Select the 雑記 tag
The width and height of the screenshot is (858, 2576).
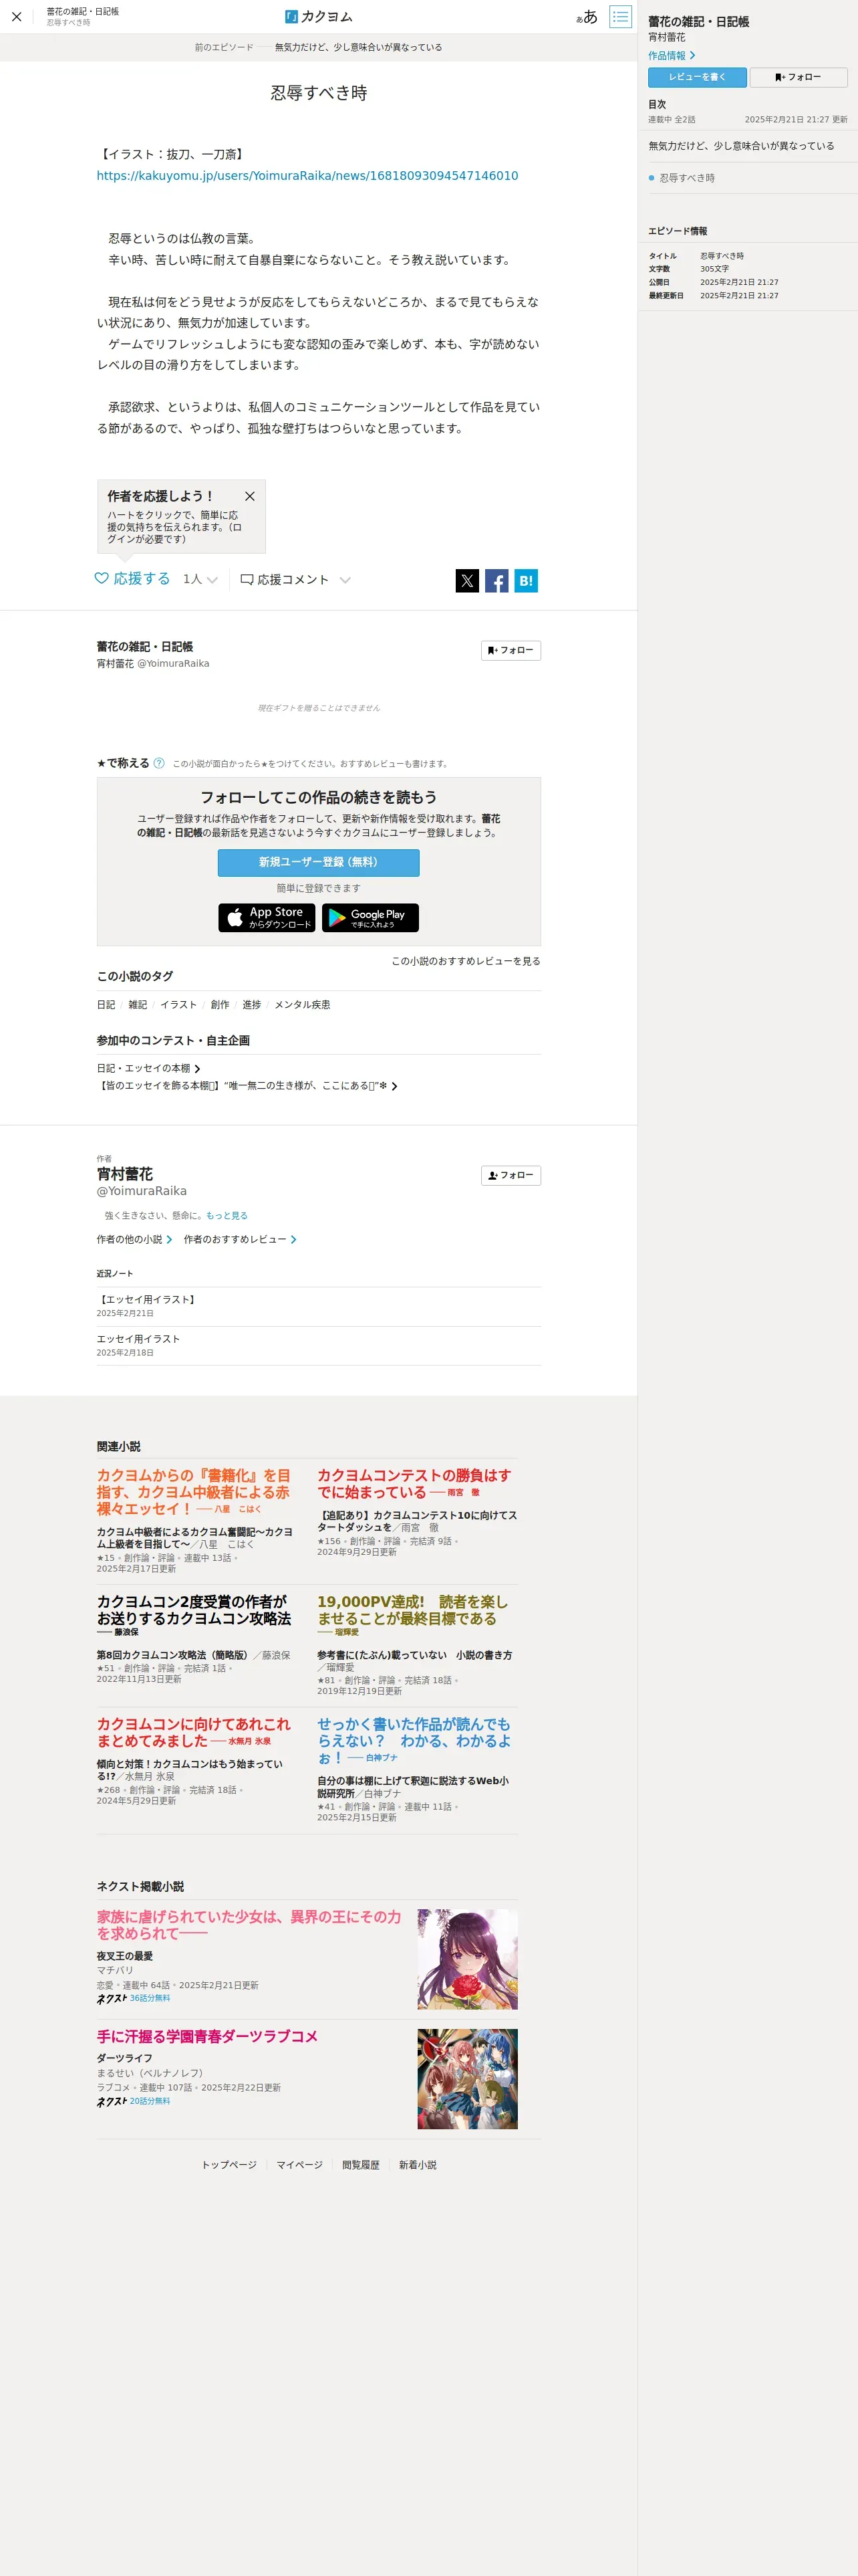tap(138, 1005)
